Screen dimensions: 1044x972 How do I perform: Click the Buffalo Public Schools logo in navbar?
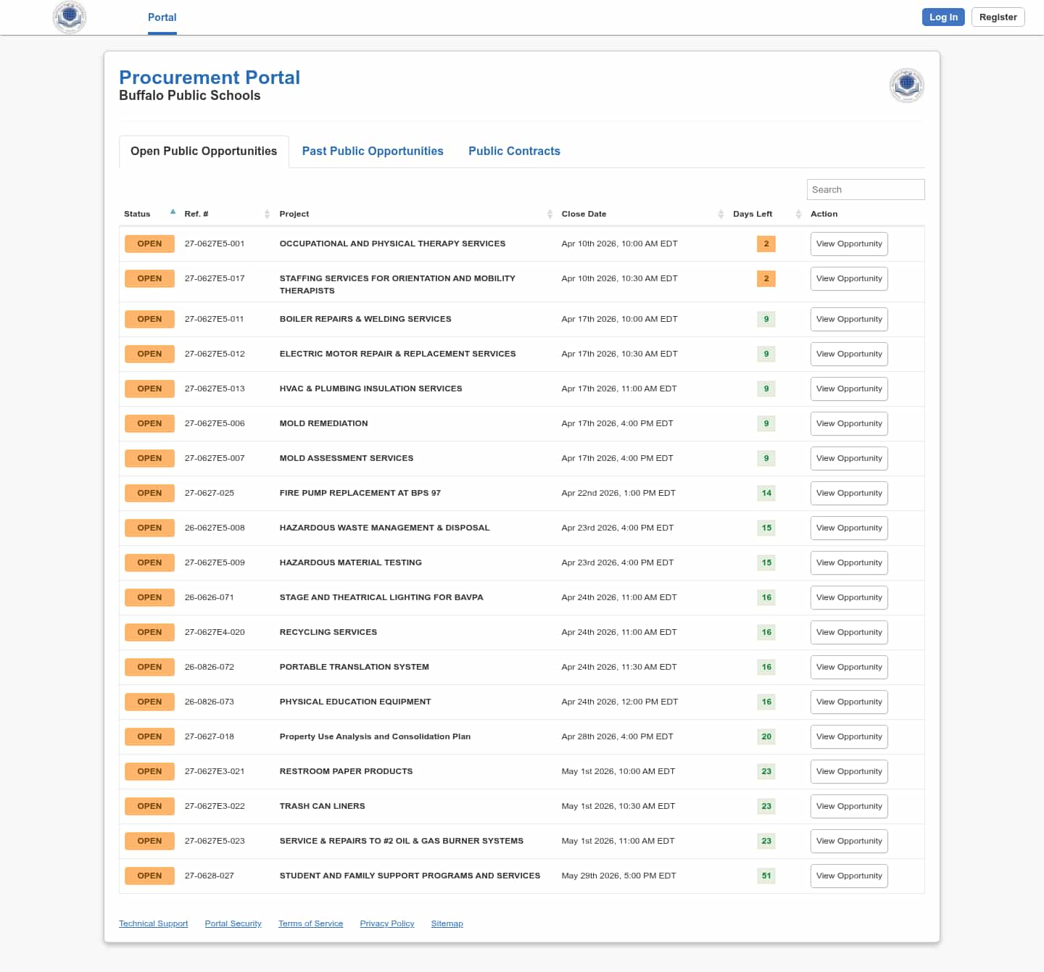(70, 17)
